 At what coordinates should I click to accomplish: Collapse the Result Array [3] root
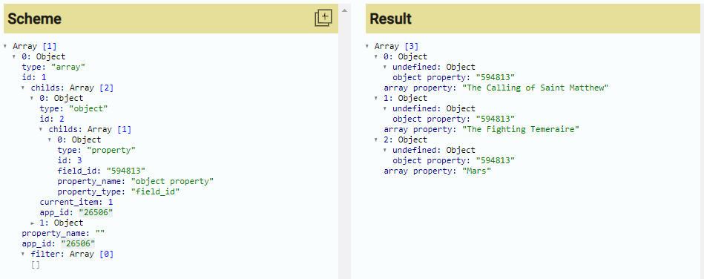pyautogui.click(x=367, y=46)
